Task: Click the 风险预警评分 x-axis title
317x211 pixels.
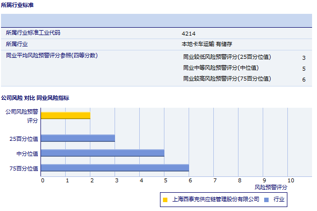Action: pos(271,188)
